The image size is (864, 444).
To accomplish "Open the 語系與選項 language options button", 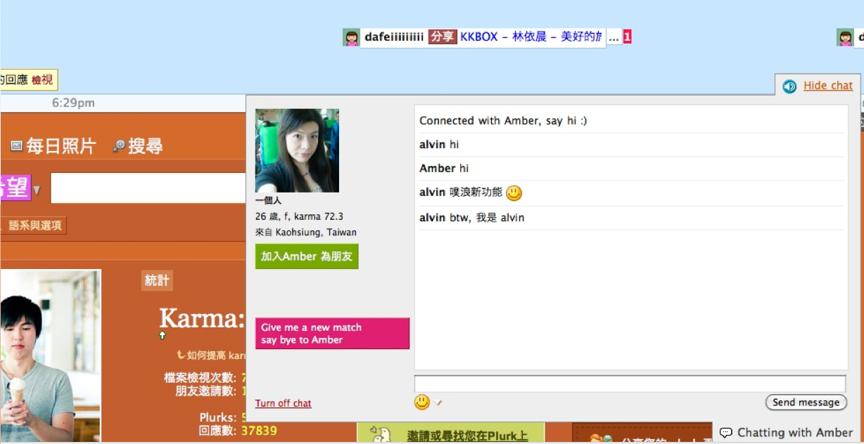I will (x=34, y=226).
